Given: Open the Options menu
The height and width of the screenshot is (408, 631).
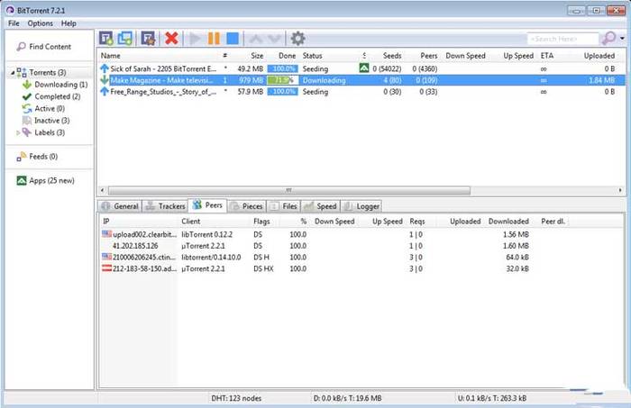Looking at the screenshot, I should (x=40, y=23).
